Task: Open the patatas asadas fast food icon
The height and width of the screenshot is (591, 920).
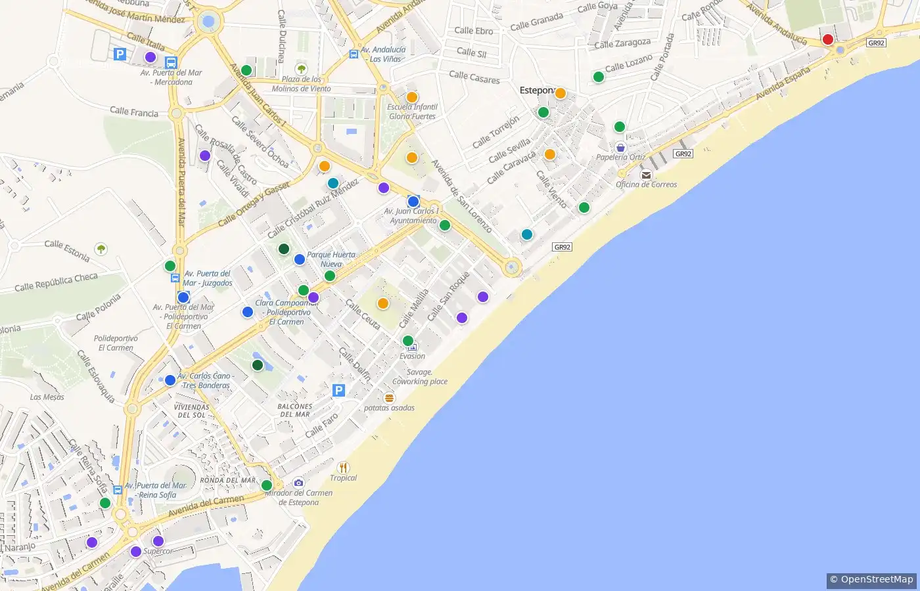Action: point(389,398)
